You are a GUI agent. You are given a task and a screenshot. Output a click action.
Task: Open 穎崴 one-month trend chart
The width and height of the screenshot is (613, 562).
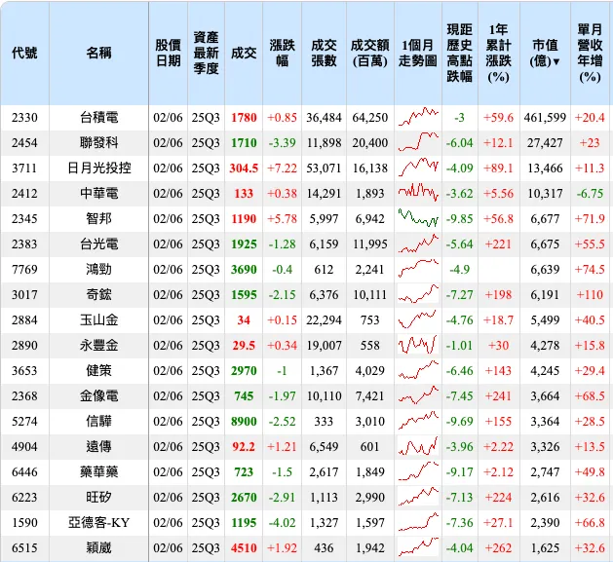pos(418,547)
